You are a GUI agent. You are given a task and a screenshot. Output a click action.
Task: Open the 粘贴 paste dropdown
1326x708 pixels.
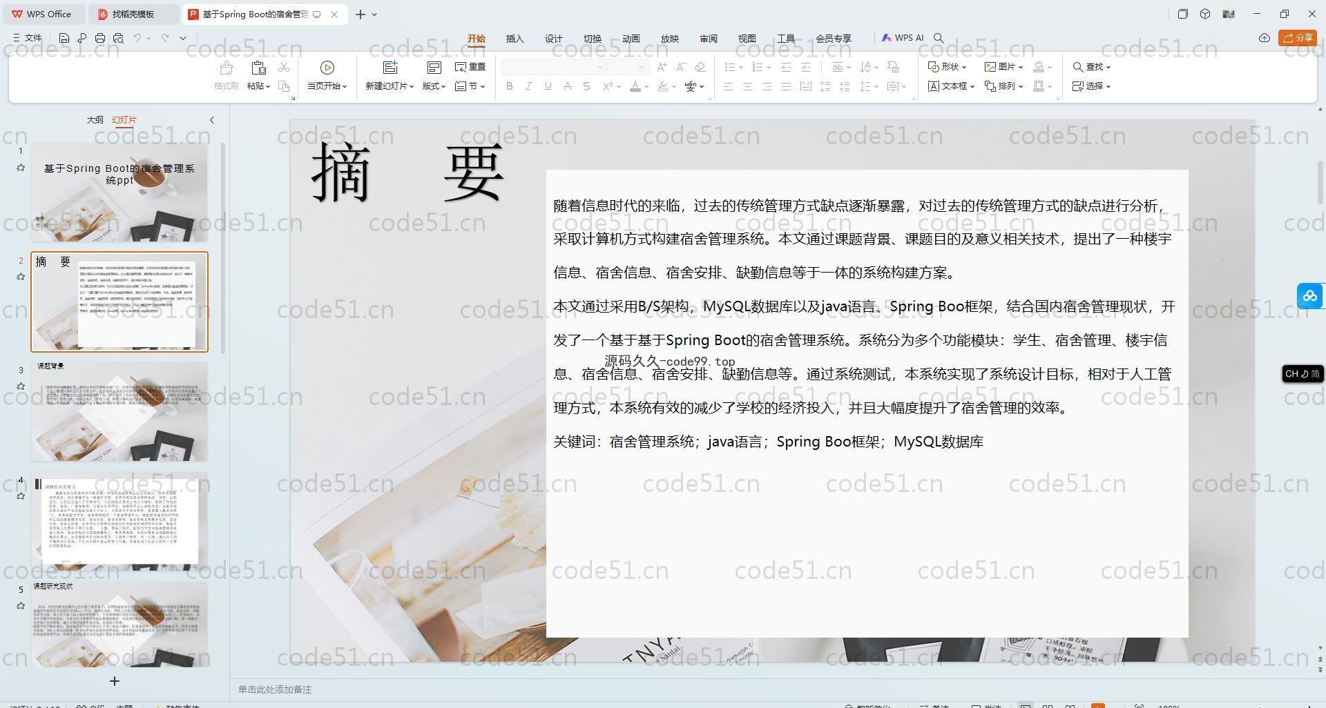tap(258, 86)
